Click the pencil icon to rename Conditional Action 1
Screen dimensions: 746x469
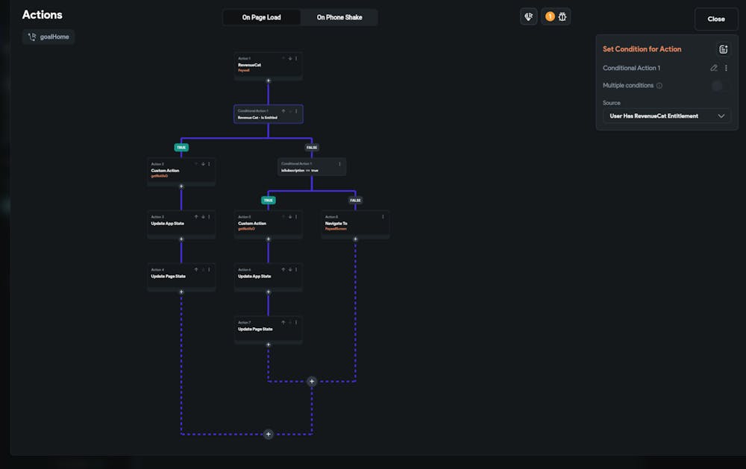coord(714,68)
